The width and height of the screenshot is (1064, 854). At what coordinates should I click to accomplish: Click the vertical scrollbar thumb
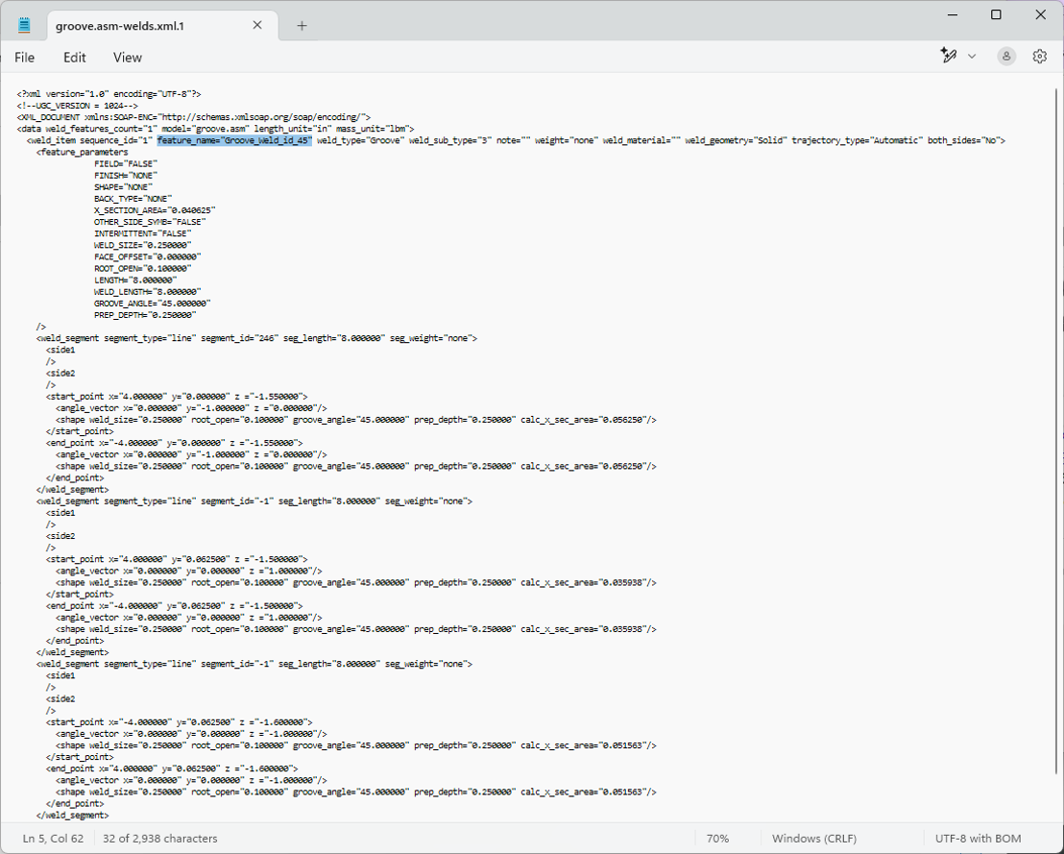[1056, 431]
